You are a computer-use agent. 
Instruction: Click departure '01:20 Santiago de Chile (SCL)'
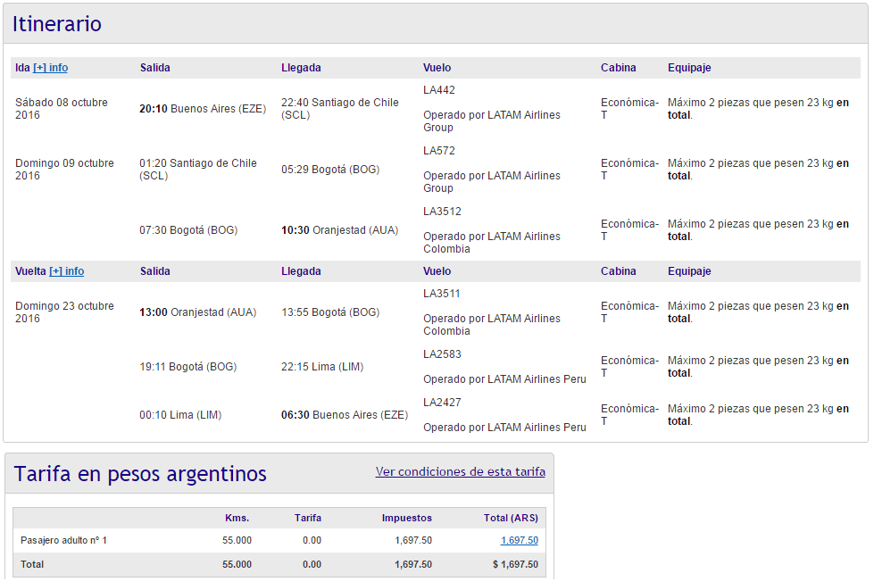click(198, 170)
